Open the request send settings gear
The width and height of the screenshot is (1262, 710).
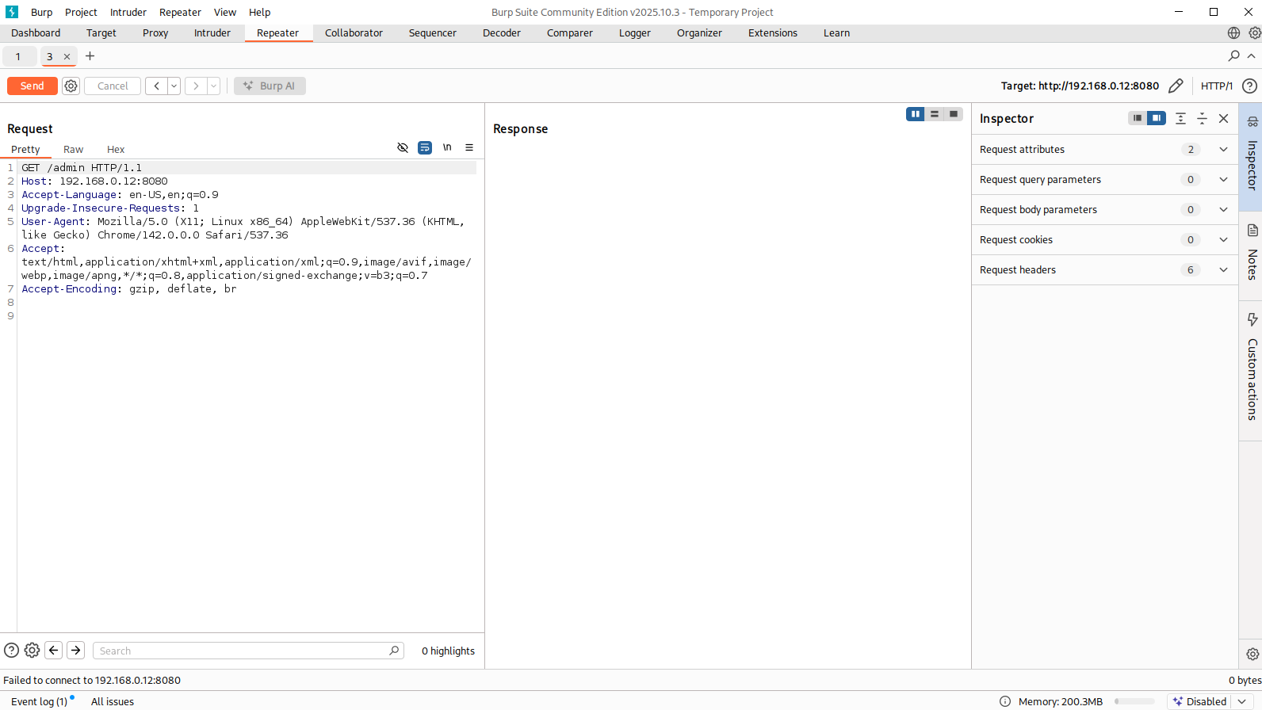[x=71, y=86]
